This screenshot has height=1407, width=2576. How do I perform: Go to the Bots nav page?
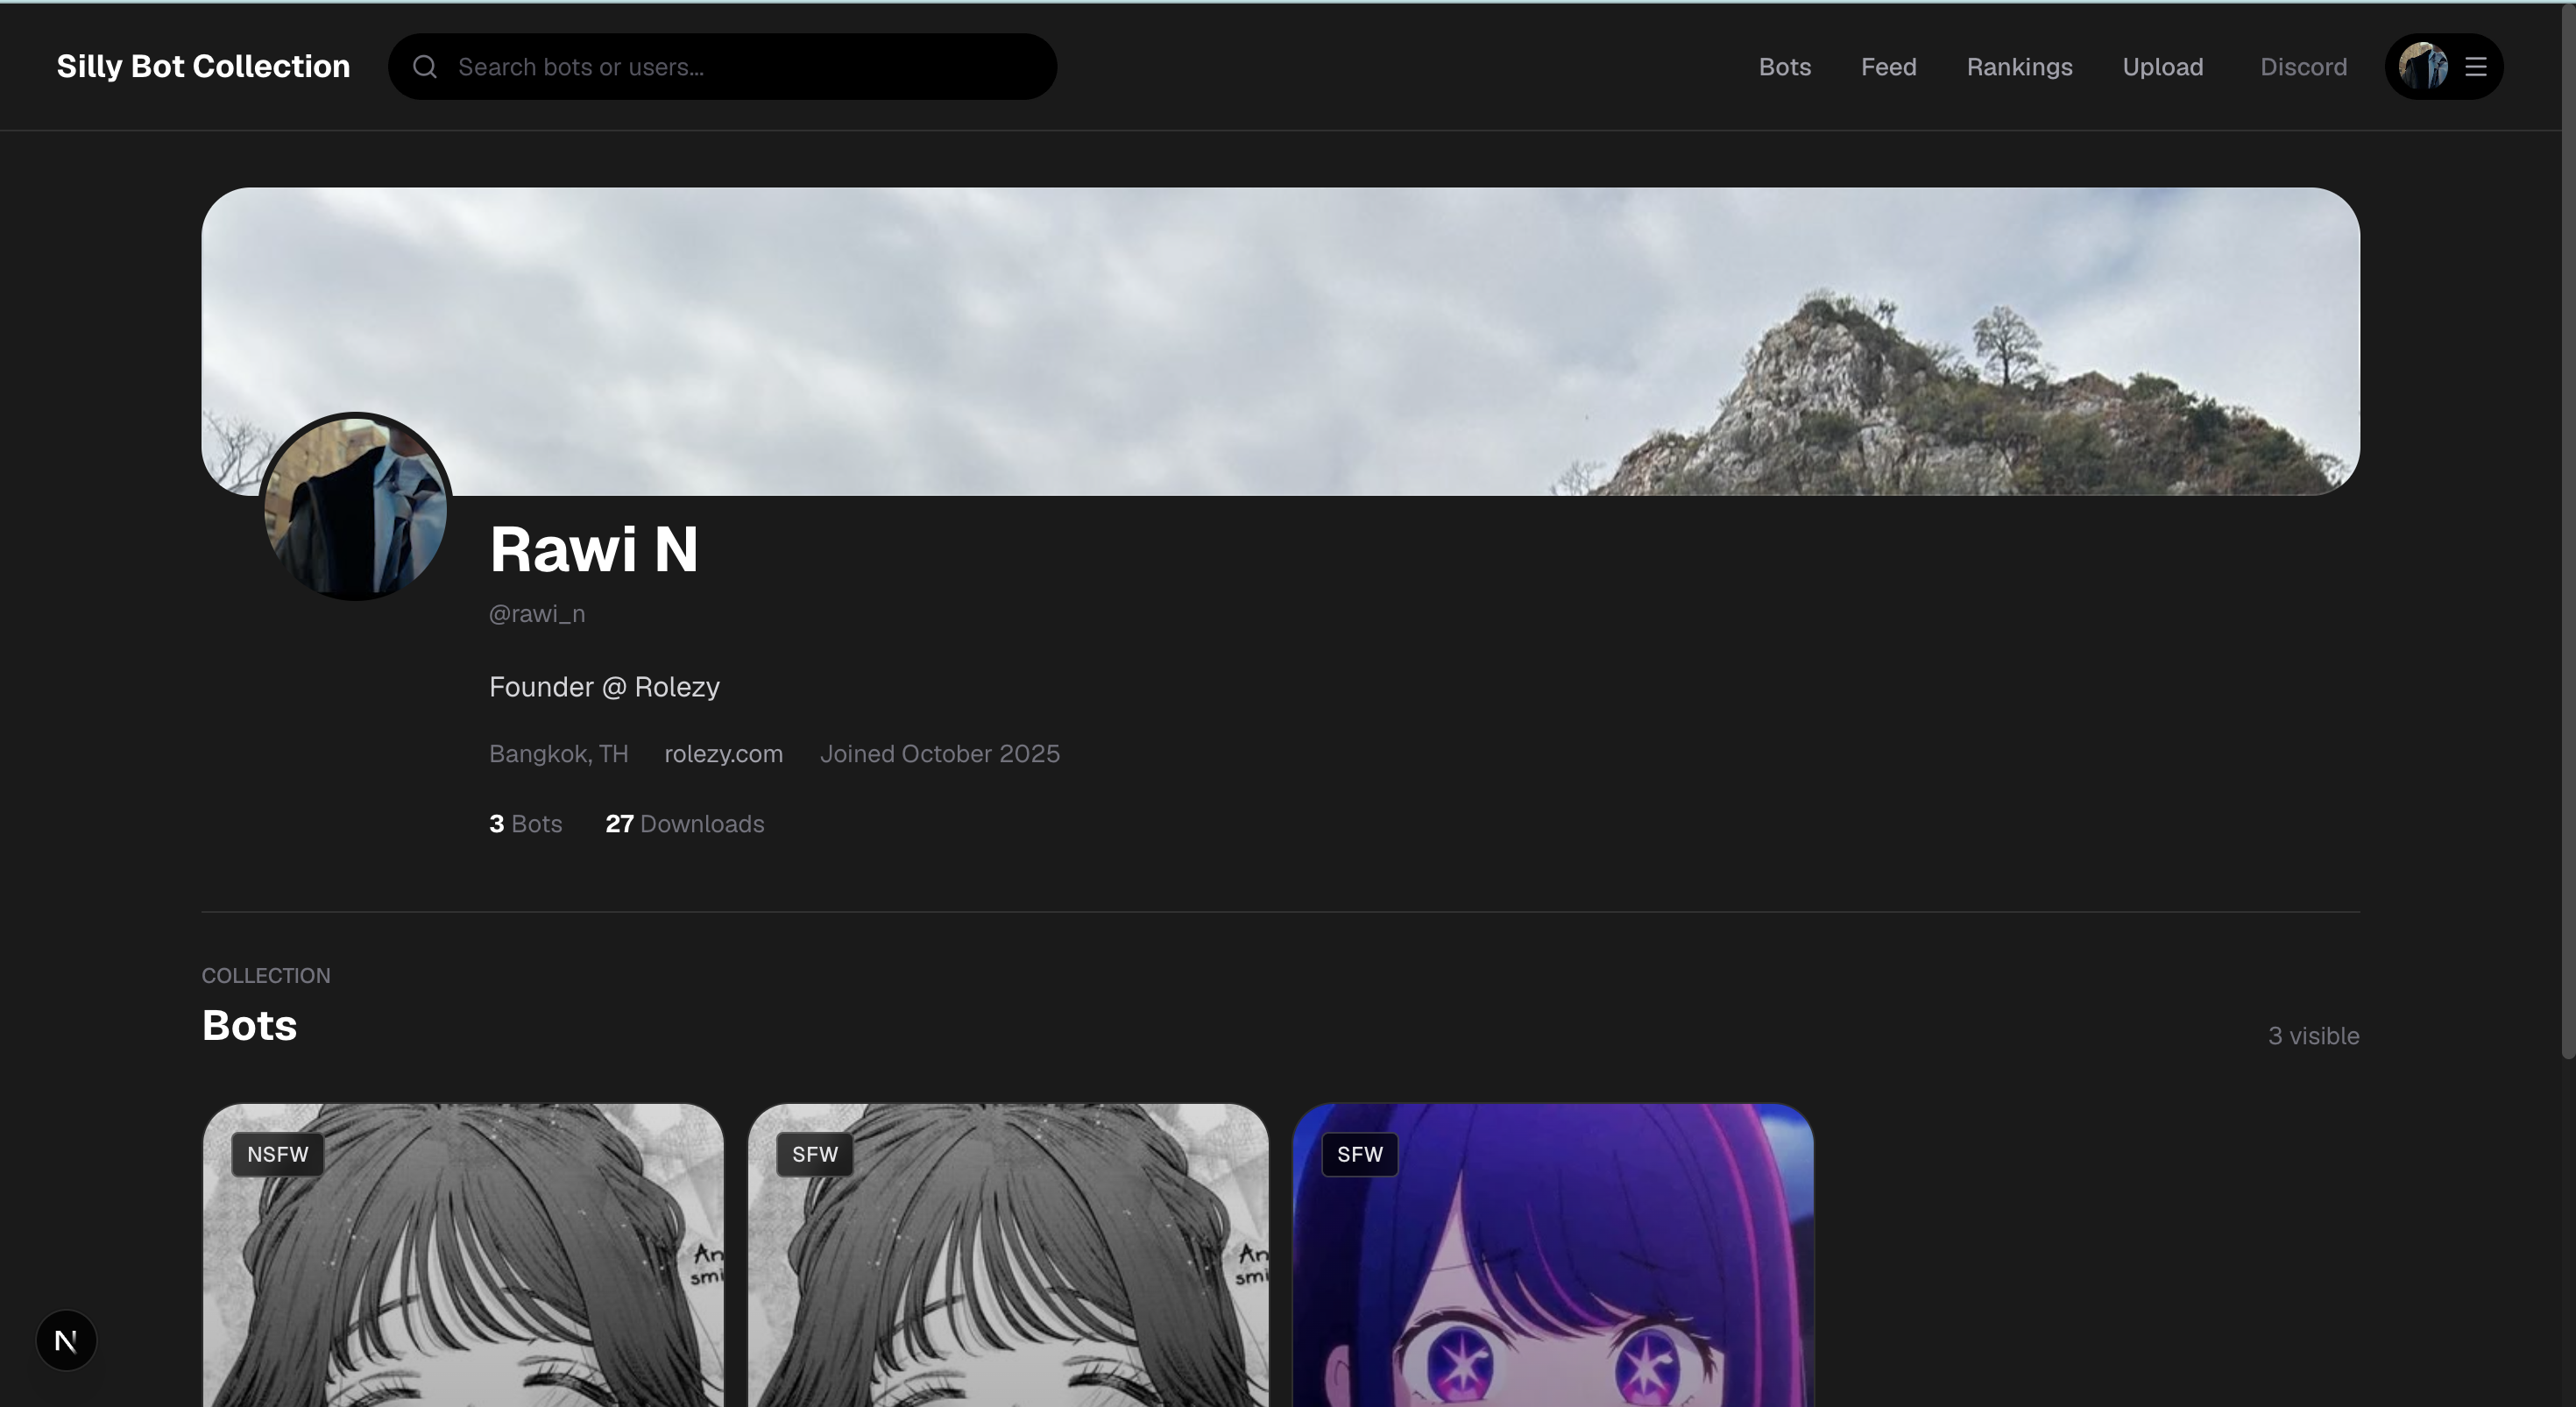(x=1784, y=67)
